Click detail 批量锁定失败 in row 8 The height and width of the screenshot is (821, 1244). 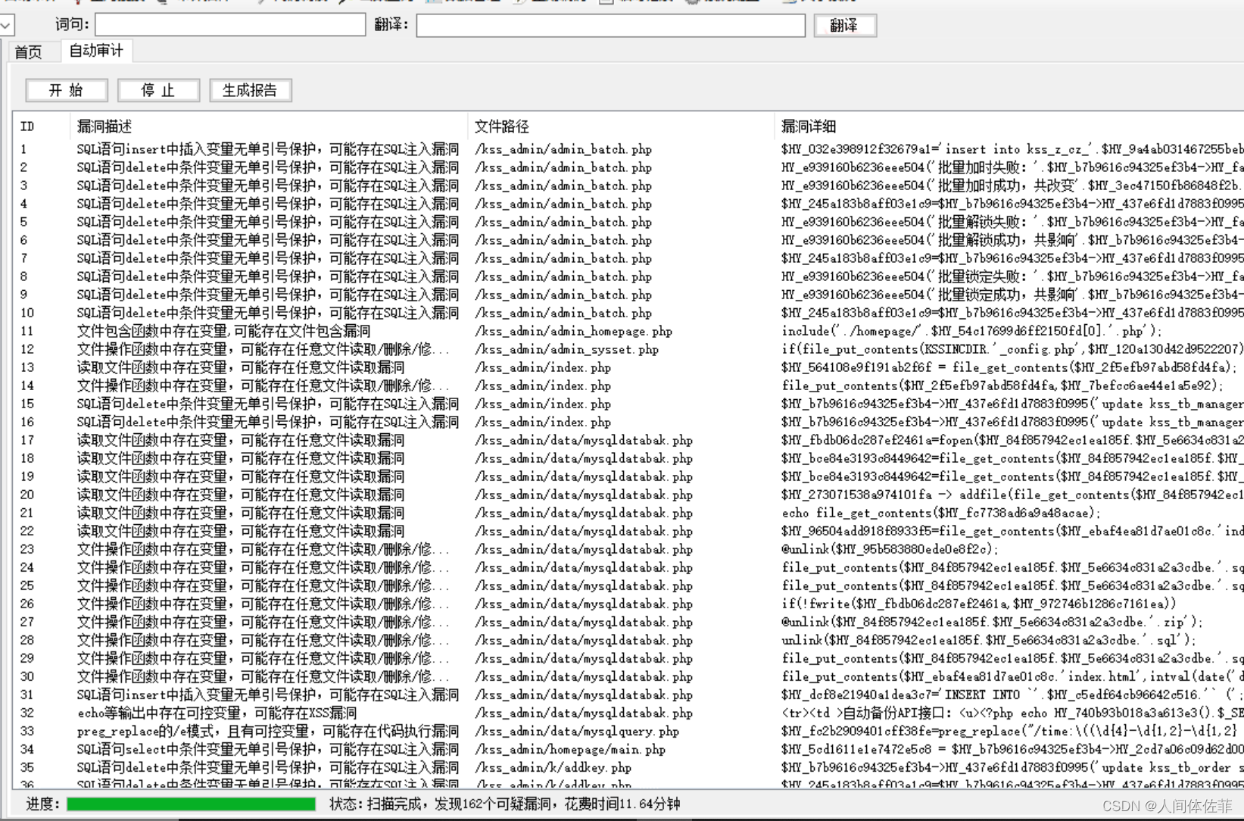tap(1012, 276)
